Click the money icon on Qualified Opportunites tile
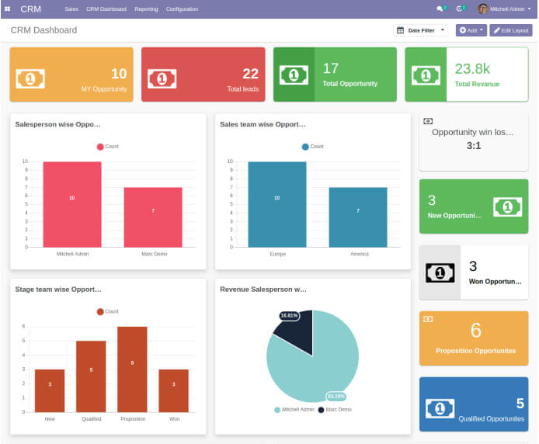Image resolution: width=539 pixels, height=444 pixels. (x=440, y=408)
